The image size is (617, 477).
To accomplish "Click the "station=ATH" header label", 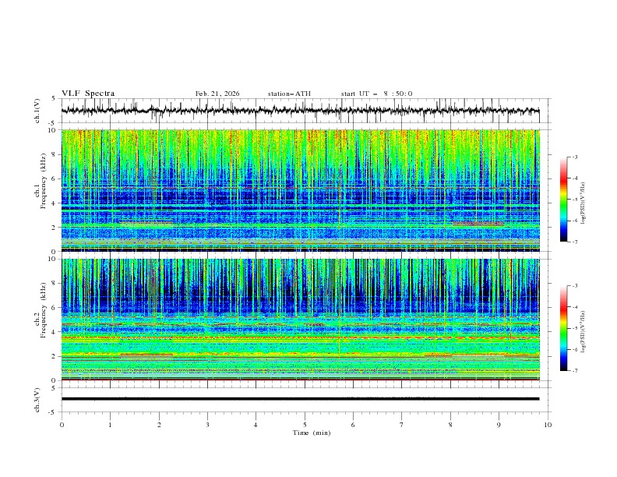I will [289, 94].
